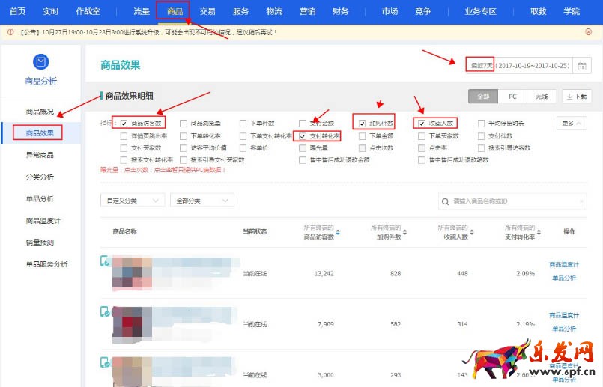Click the mobile icon of the first product

click(105, 261)
